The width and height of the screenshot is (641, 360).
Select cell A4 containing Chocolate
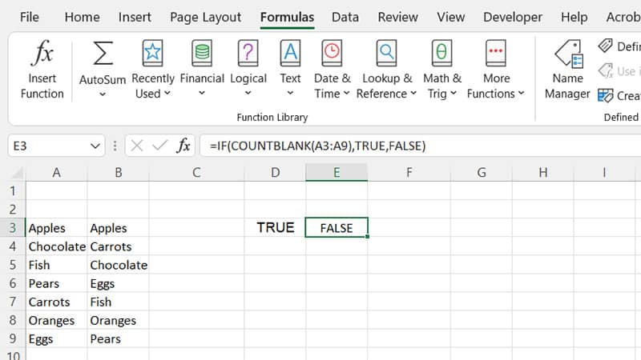coord(56,246)
